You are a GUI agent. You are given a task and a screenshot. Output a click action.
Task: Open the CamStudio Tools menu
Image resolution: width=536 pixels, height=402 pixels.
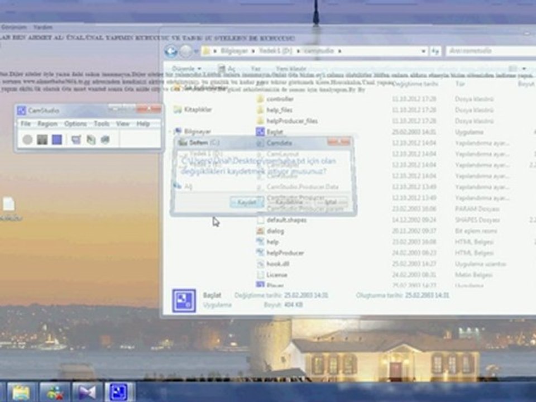(x=102, y=124)
